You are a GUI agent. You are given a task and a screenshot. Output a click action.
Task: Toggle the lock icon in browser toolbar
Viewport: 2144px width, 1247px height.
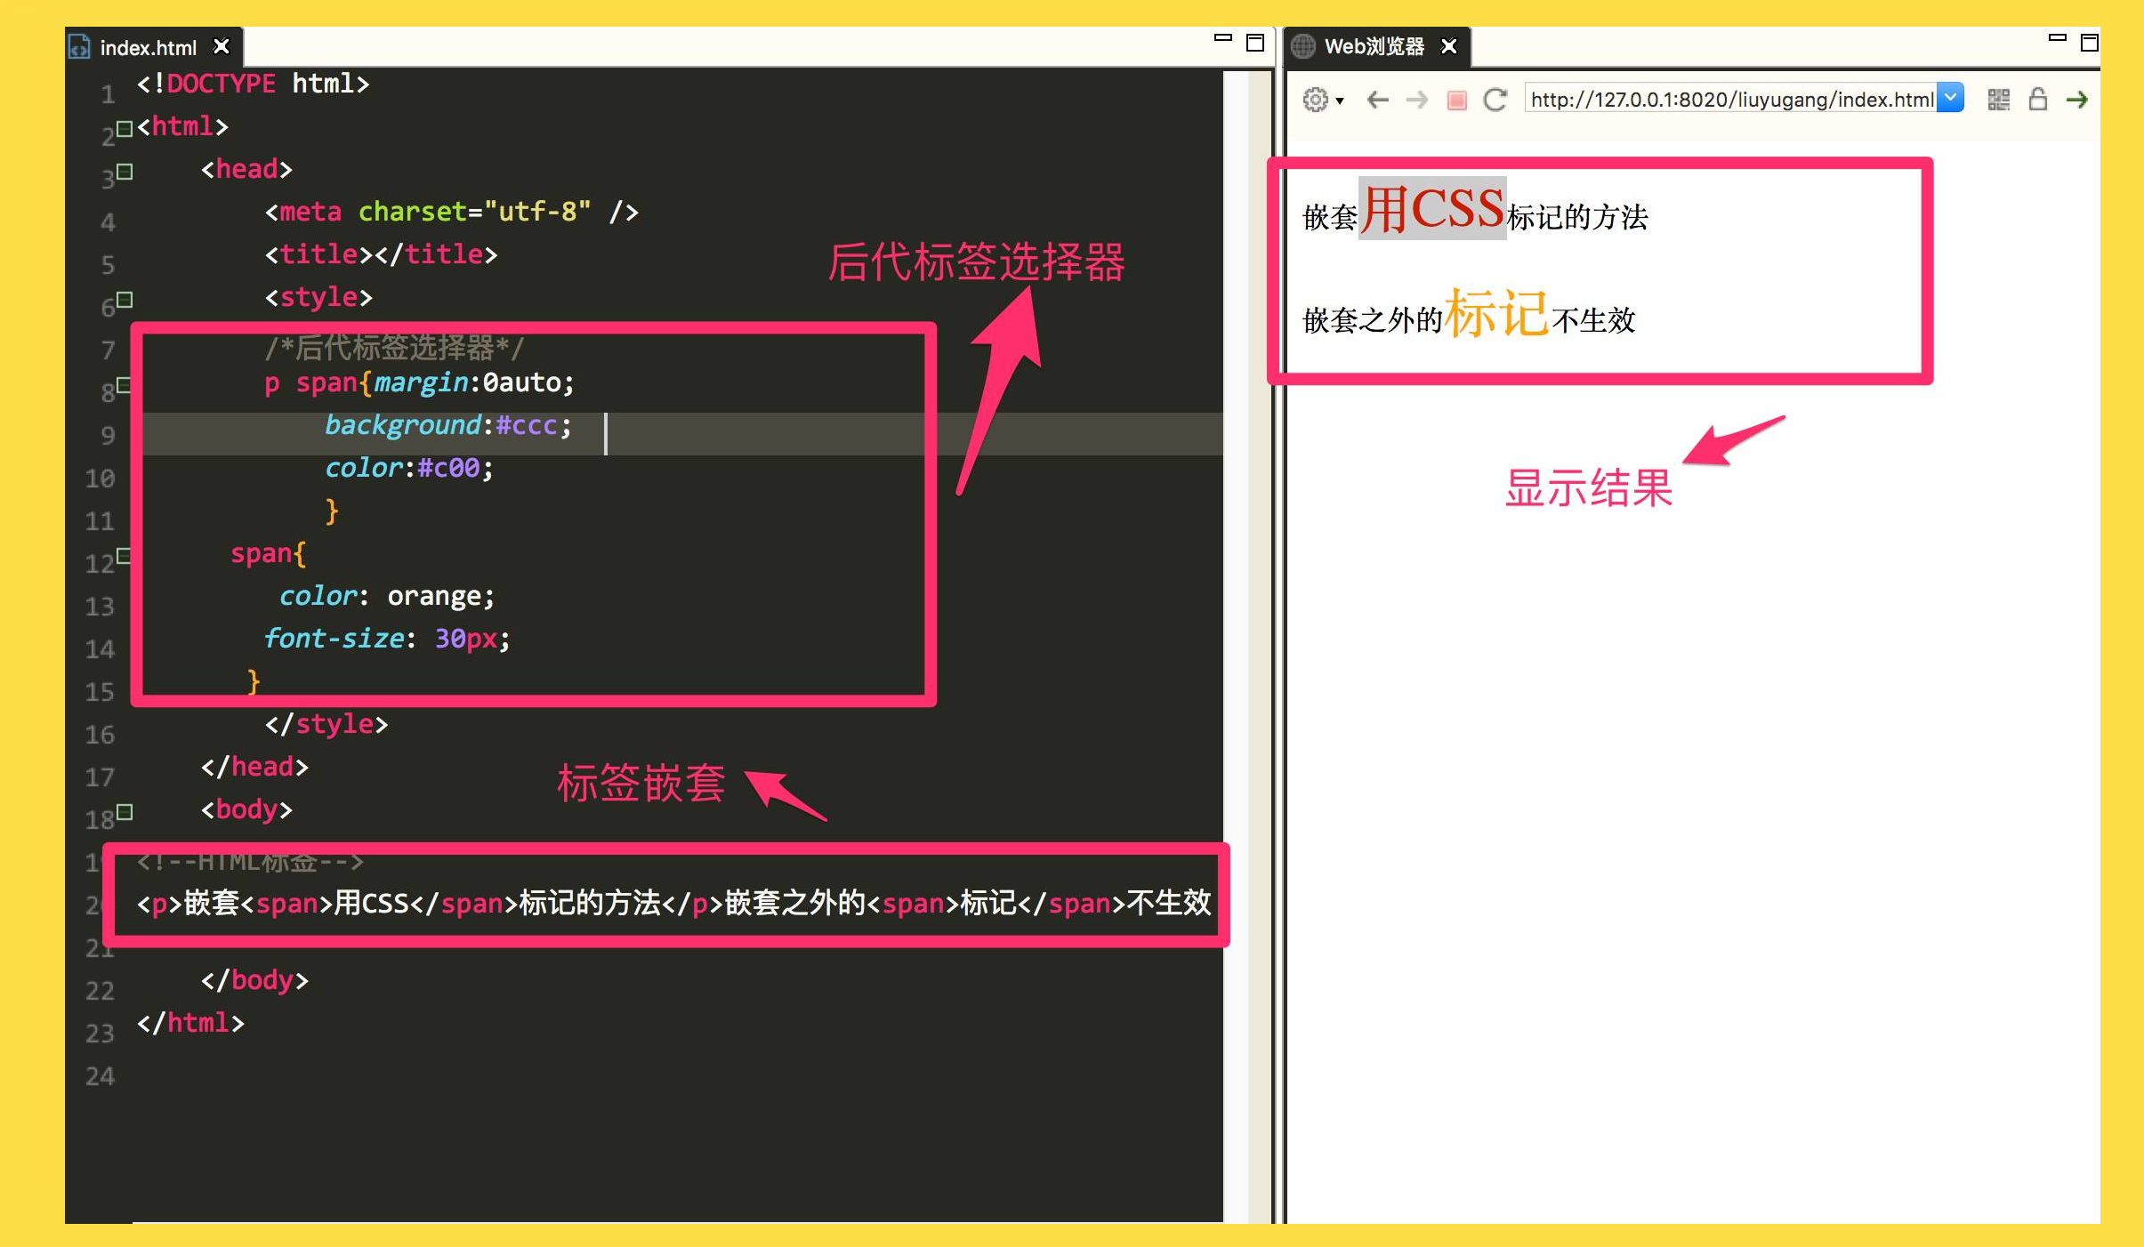point(2037,99)
